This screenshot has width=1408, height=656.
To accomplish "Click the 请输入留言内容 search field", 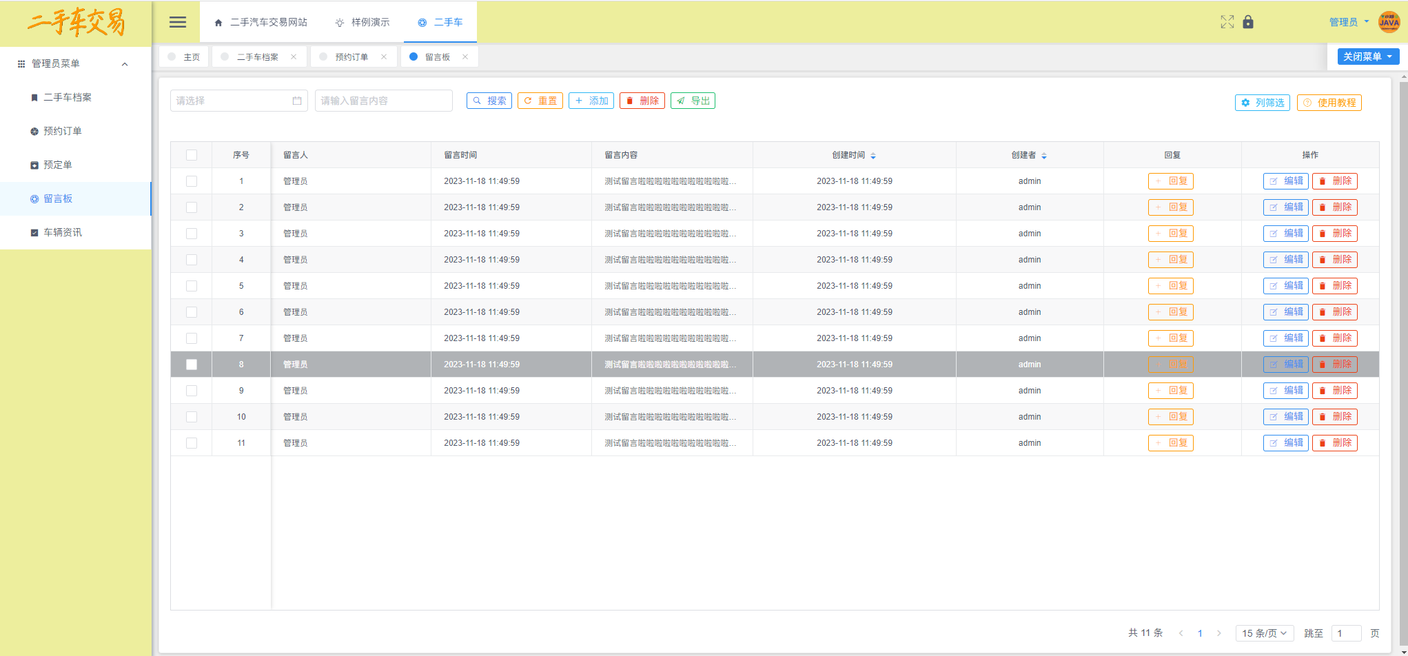I will click(x=383, y=101).
